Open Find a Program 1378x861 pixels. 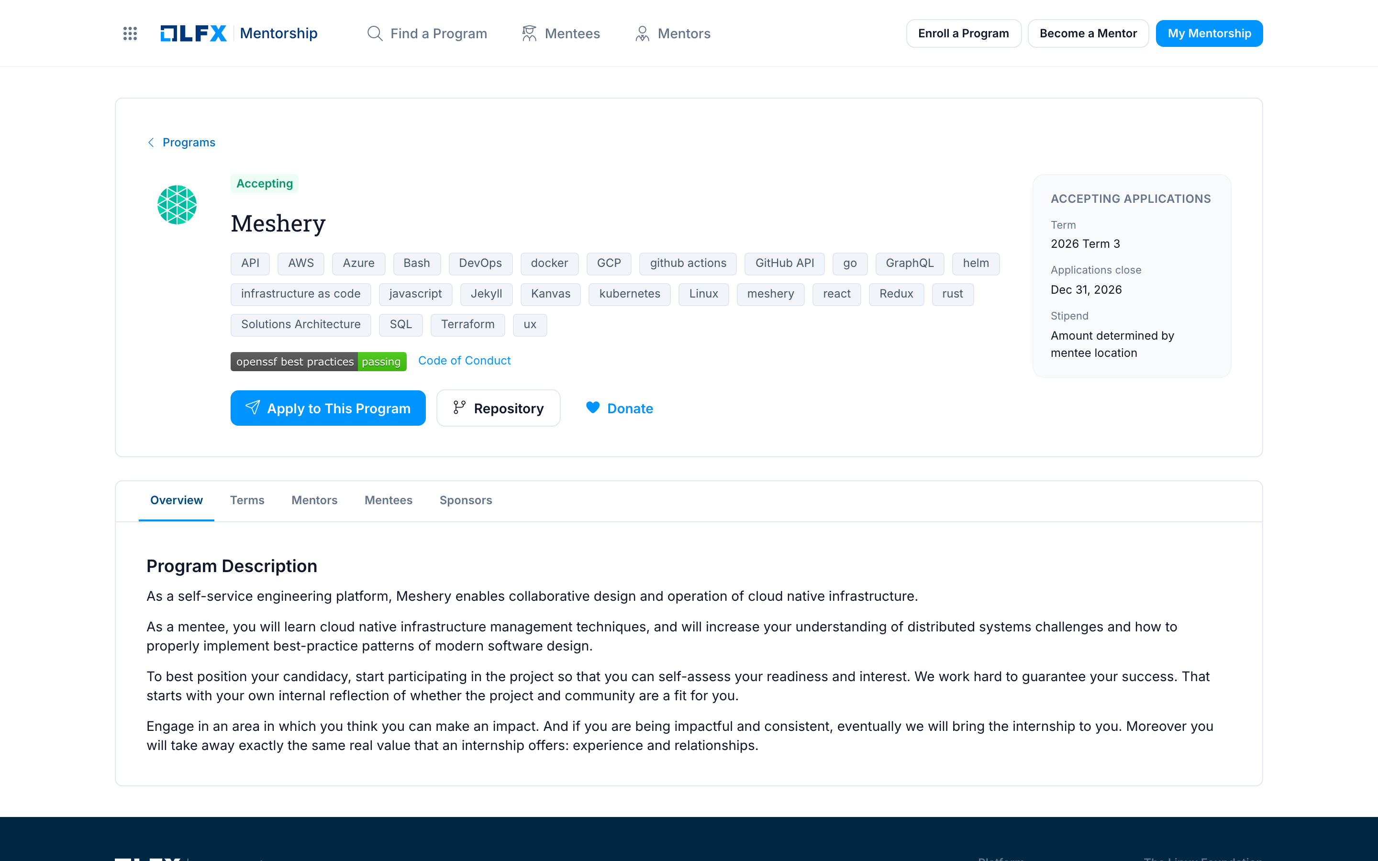[x=427, y=33]
